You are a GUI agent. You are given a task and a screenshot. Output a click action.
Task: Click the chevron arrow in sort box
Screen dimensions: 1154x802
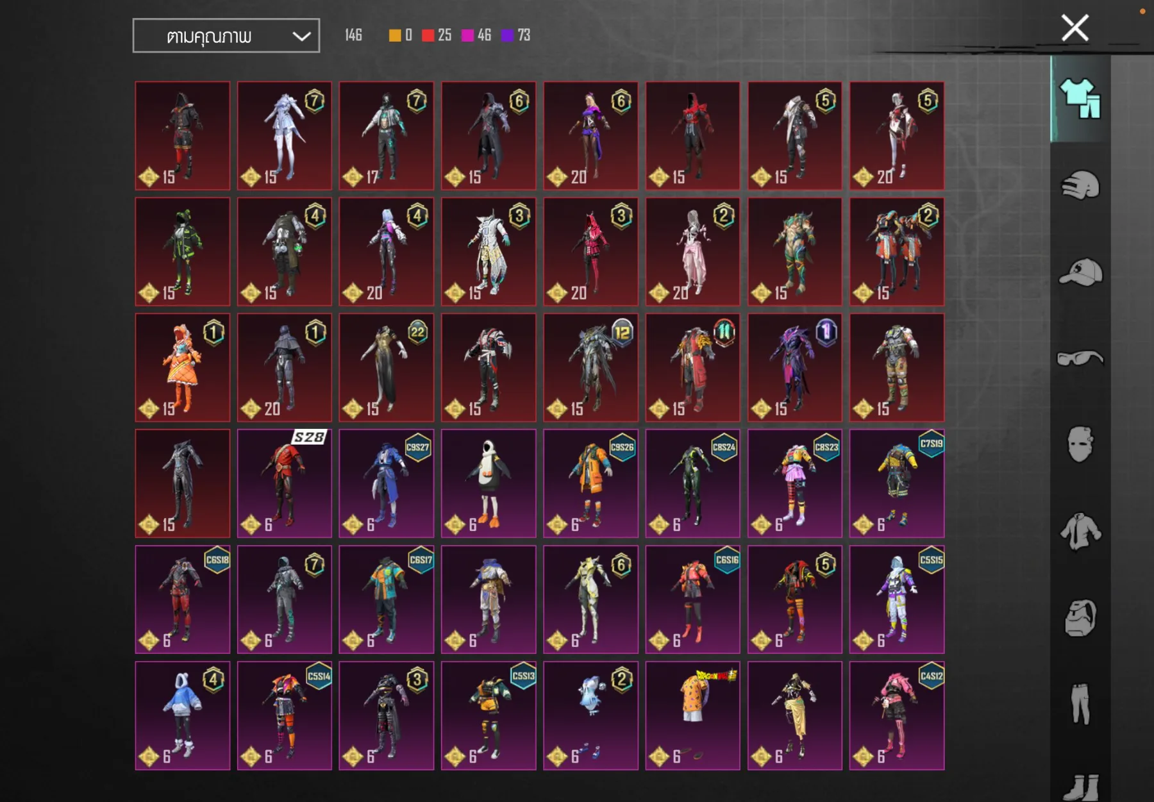point(301,37)
